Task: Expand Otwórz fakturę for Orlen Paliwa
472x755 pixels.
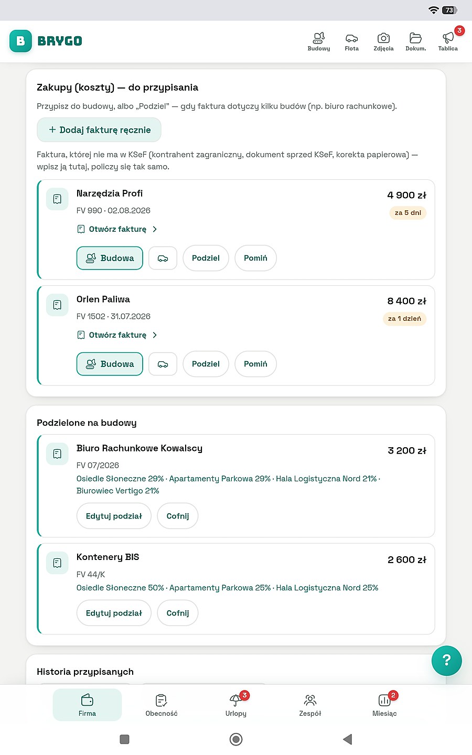Action: (x=117, y=335)
